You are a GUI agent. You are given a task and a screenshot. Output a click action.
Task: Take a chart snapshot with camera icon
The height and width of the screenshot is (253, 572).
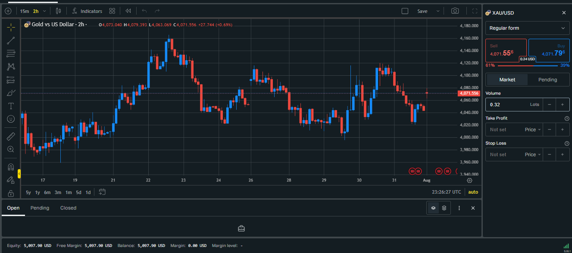pyautogui.click(x=455, y=11)
